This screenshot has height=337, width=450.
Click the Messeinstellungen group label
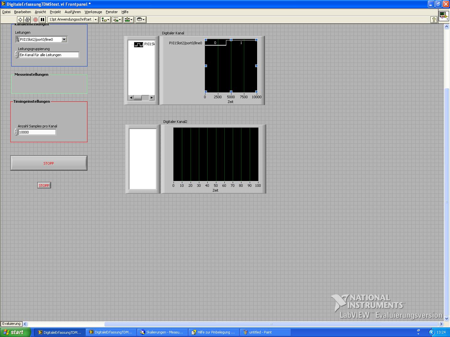pos(32,74)
